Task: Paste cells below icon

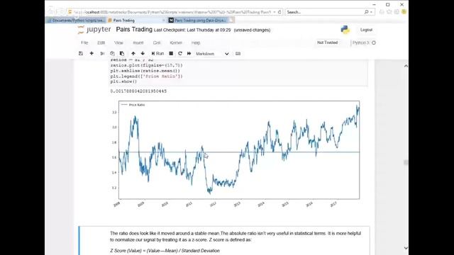Action: (x=122, y=54)
